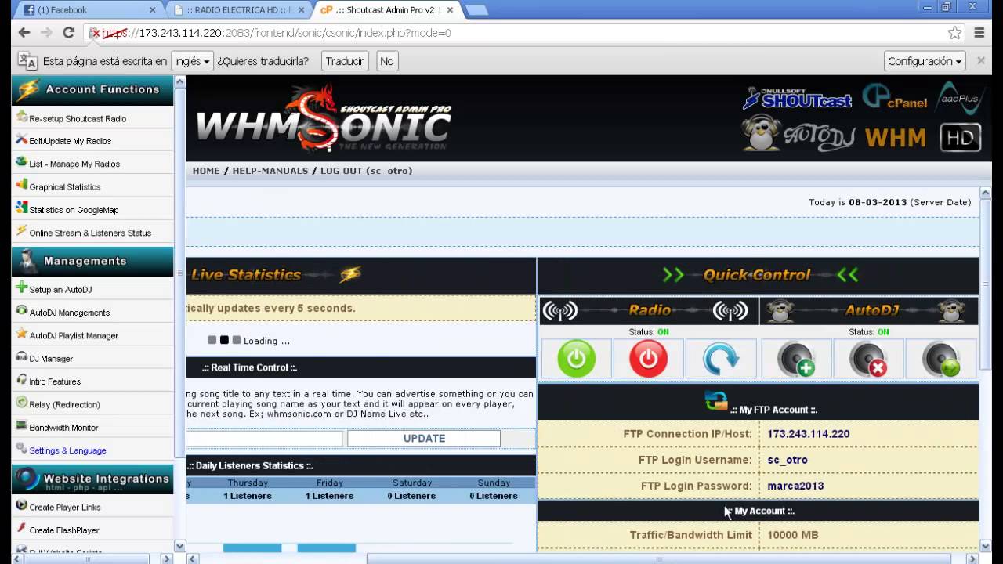This screenshot has width=1003, height=564.
Task: Click the Create Player Links icon
Action: tap(22, 506)
